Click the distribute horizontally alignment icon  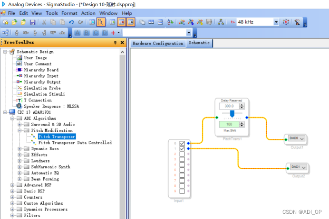[x=26, y=33]
